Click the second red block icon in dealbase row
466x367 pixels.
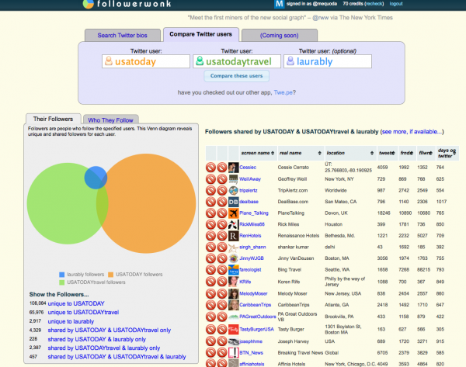pos(222,202)
